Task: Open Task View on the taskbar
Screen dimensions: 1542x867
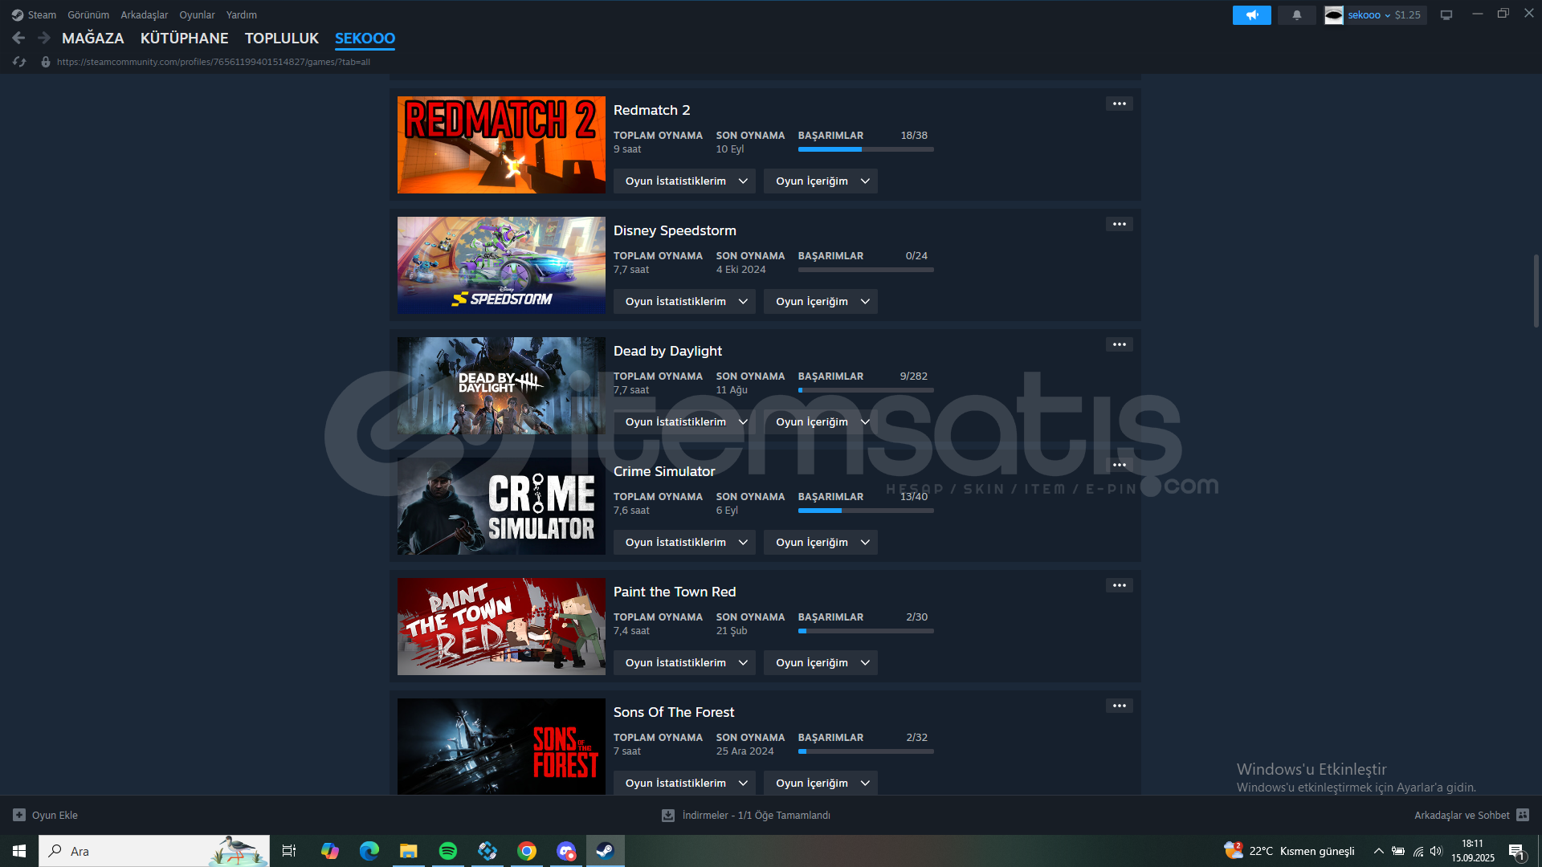Action: (x=289, y=851)
